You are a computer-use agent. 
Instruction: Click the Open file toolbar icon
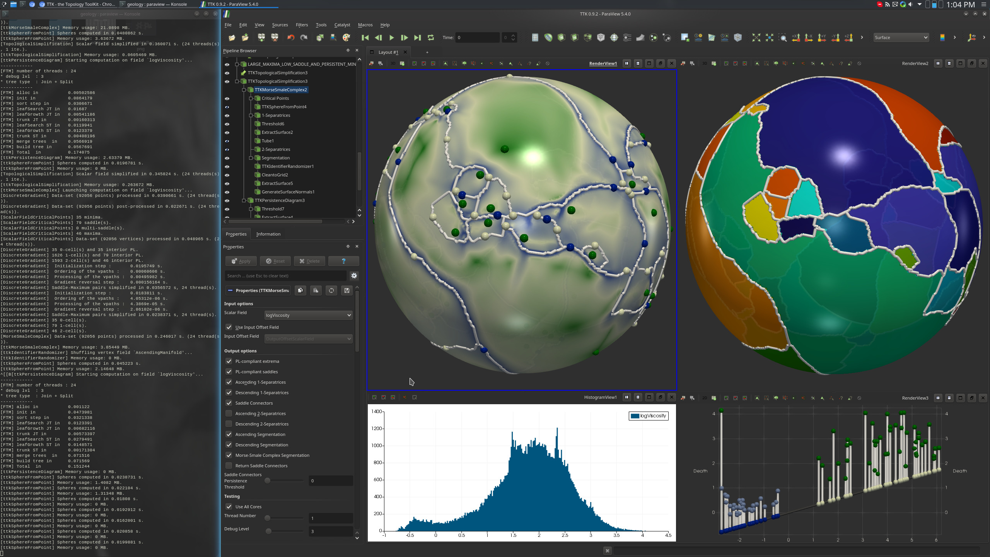point(232,38)
